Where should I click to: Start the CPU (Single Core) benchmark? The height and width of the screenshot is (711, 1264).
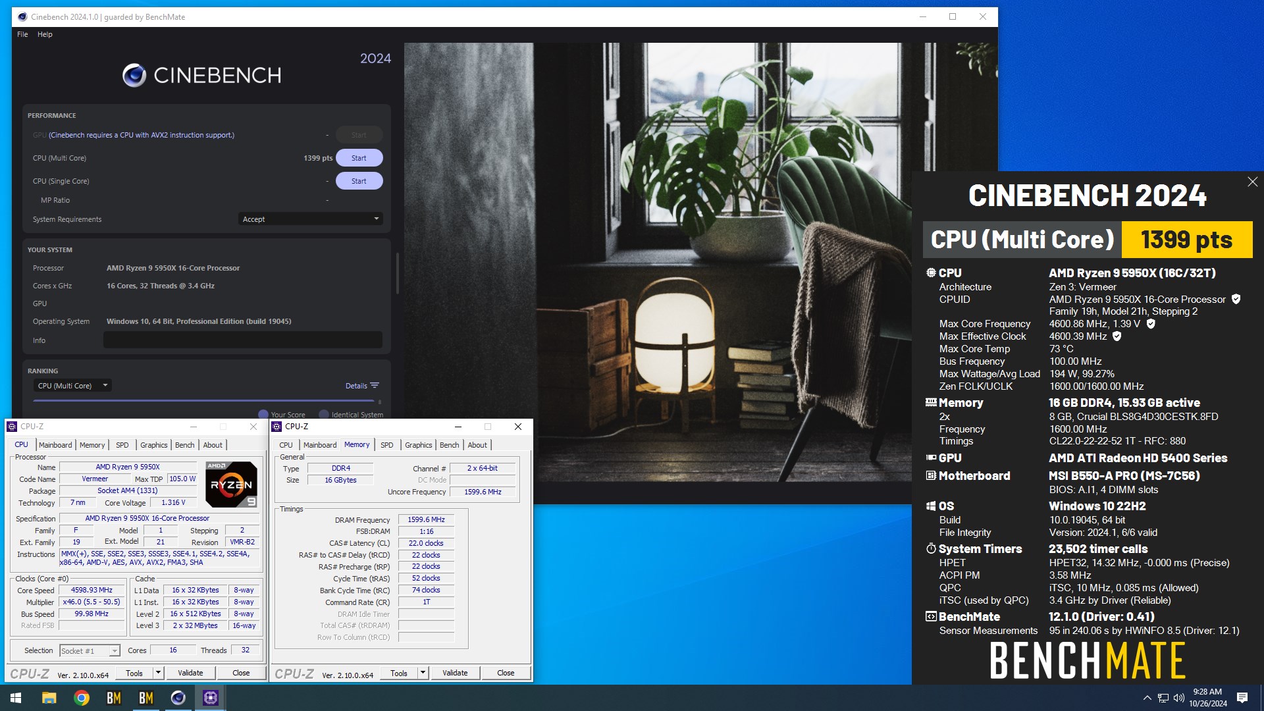[359, 181]
